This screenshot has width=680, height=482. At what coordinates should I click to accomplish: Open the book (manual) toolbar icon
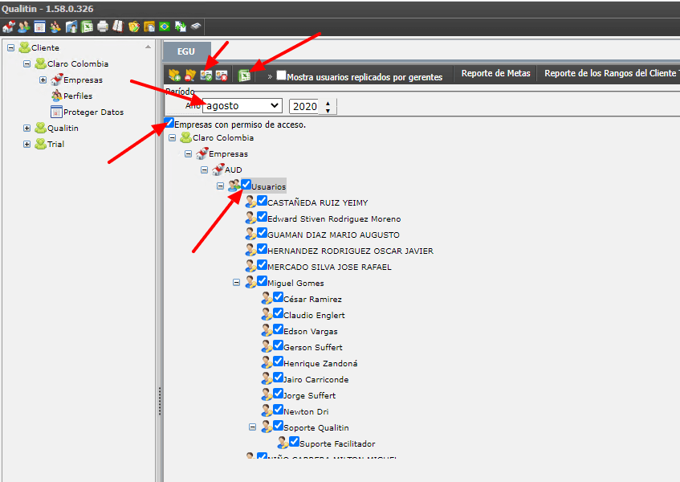click(x=118, y=27)
